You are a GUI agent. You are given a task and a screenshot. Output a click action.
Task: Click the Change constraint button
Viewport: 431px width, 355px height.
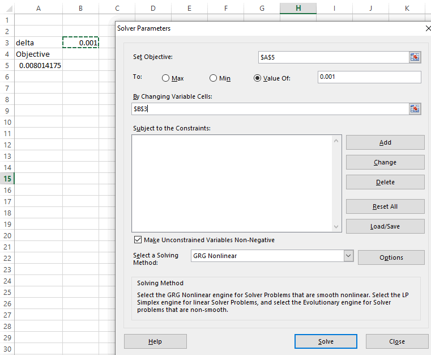click(x=385, y=162)
